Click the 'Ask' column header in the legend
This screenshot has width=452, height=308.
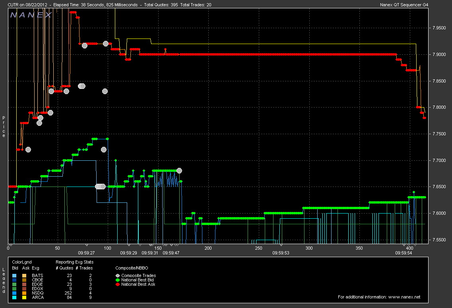(25, 268)
